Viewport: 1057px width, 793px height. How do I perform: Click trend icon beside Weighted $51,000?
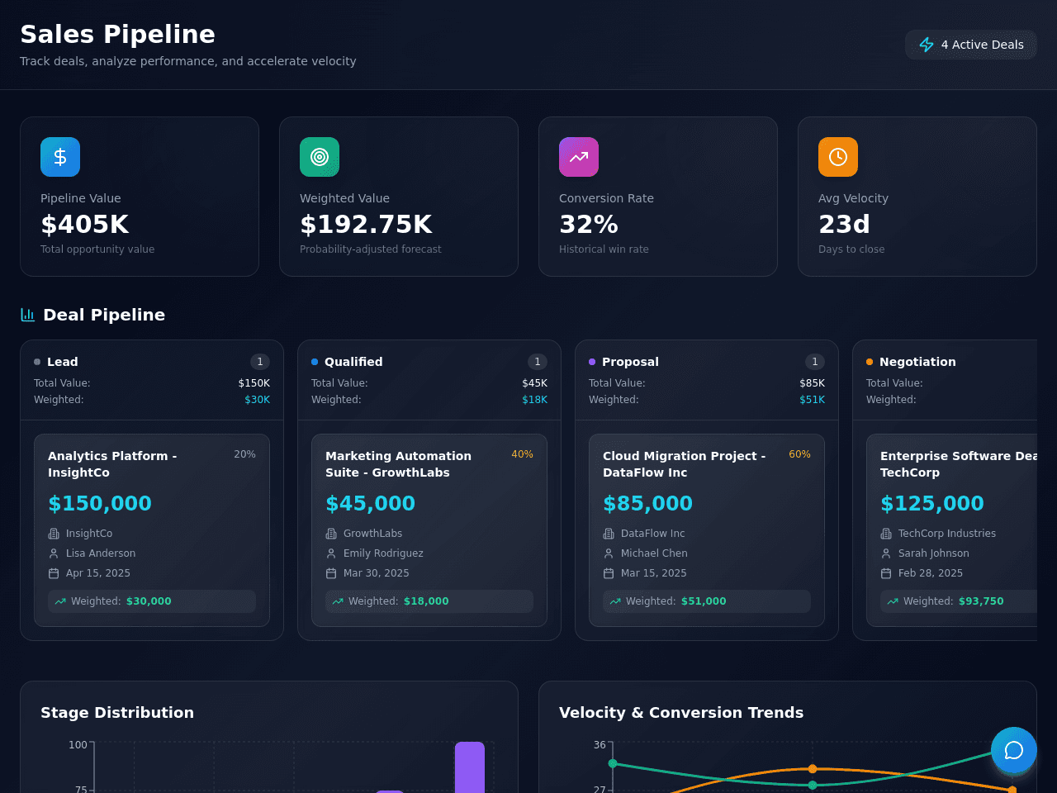tap(615, 601)
